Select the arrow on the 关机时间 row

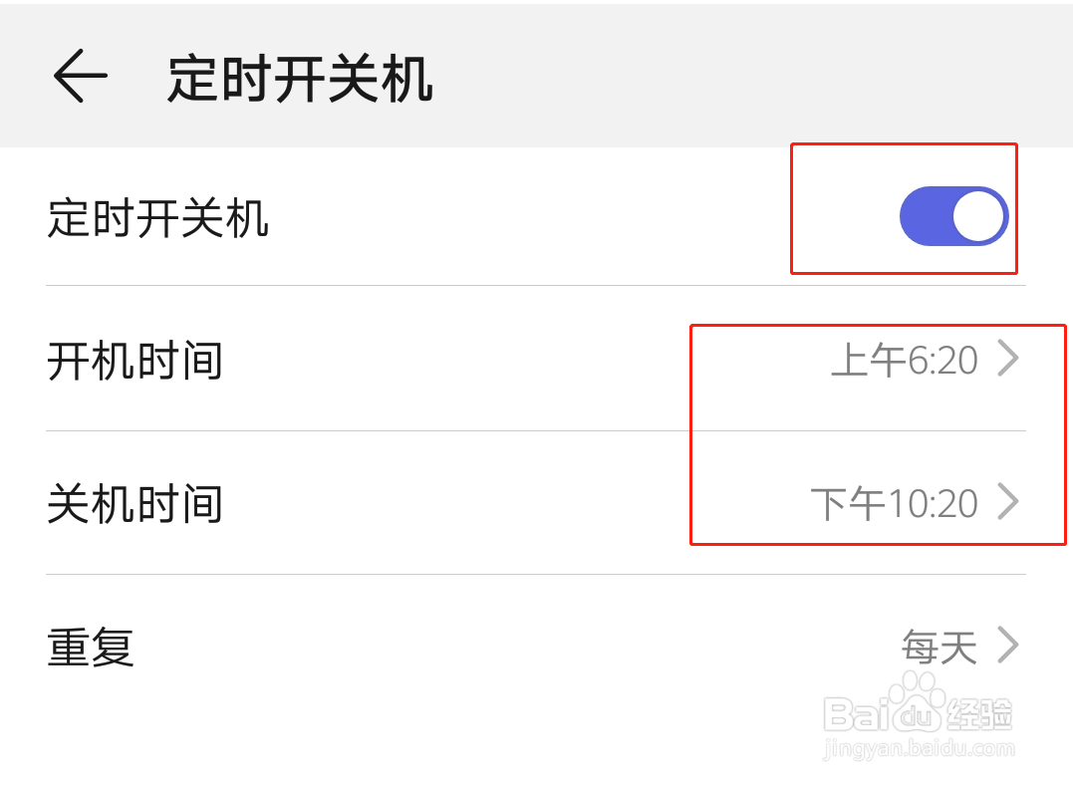(x=1009, y=504)
